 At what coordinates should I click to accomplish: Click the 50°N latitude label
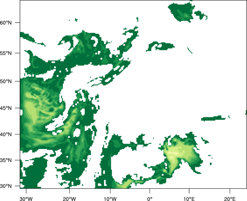pos(6,81)
